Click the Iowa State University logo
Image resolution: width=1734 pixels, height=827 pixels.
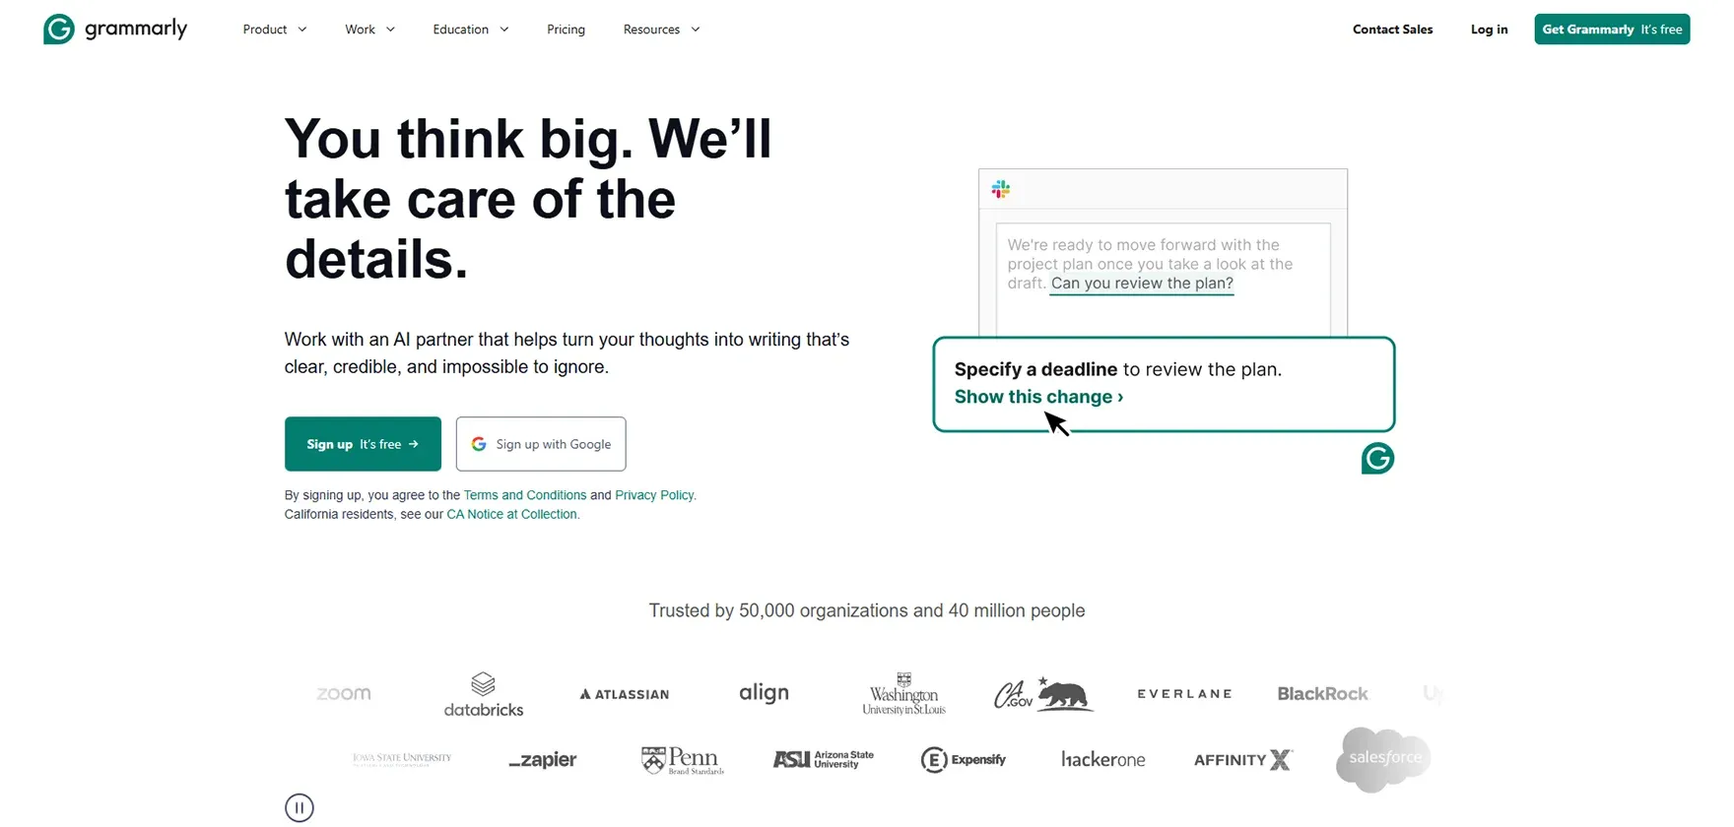[x=402, y=759]
